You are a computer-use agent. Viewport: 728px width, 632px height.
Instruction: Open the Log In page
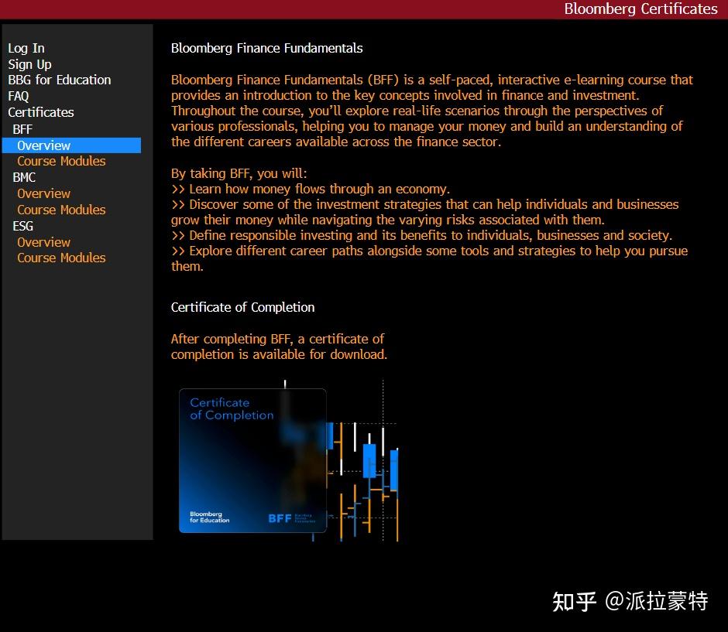26,47
